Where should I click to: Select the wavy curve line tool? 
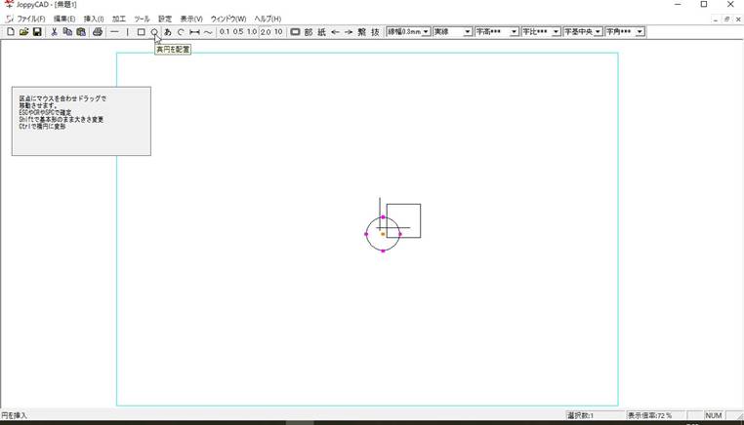(208, 32)
